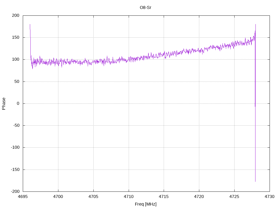Click the y-axis tick label 50
The height and width of the screenshot is (208, 278).
tap(17, 82)
